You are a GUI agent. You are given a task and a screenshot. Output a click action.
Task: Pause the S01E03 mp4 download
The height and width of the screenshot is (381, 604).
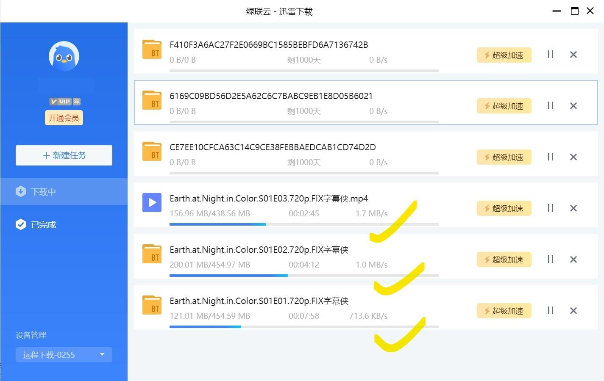point(551,208)
